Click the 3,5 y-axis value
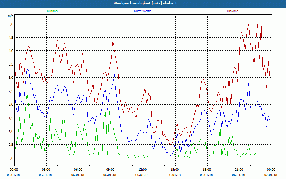Image resolution: width=286 pixels, height=179 pixels. (x=11, y=64)
